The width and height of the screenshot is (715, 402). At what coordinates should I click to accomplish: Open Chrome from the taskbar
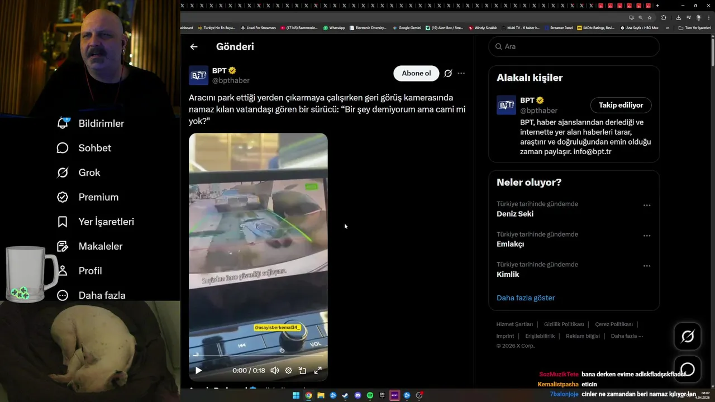pos(308,395)
